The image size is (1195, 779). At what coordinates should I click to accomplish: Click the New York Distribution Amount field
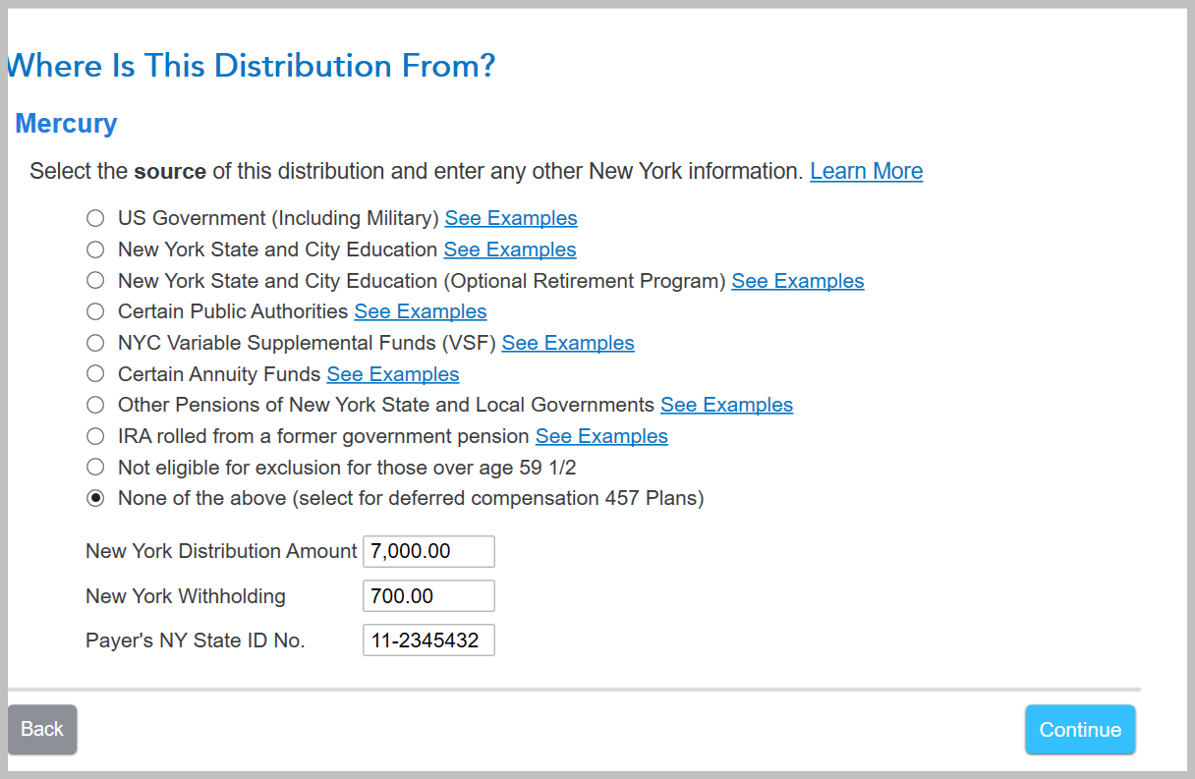[x=428, y=551]
